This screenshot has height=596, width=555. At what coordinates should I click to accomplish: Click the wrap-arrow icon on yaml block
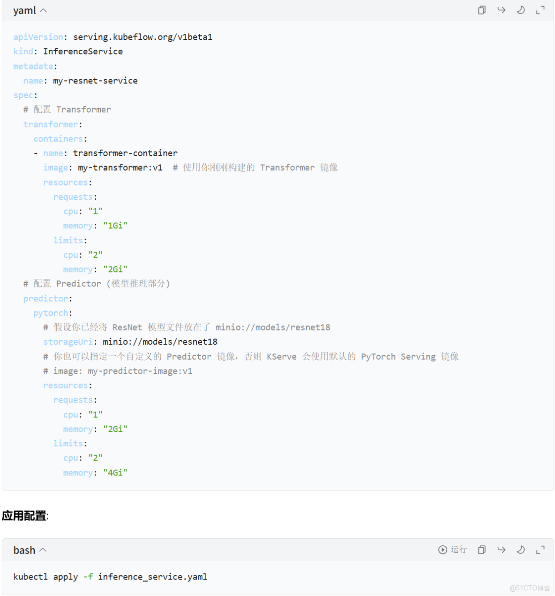[x=501, y=10]
